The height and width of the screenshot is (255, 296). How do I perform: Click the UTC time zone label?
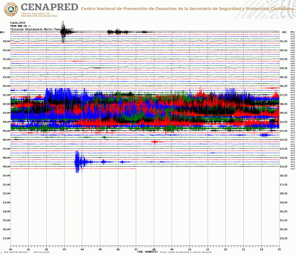tap(284, 32)
